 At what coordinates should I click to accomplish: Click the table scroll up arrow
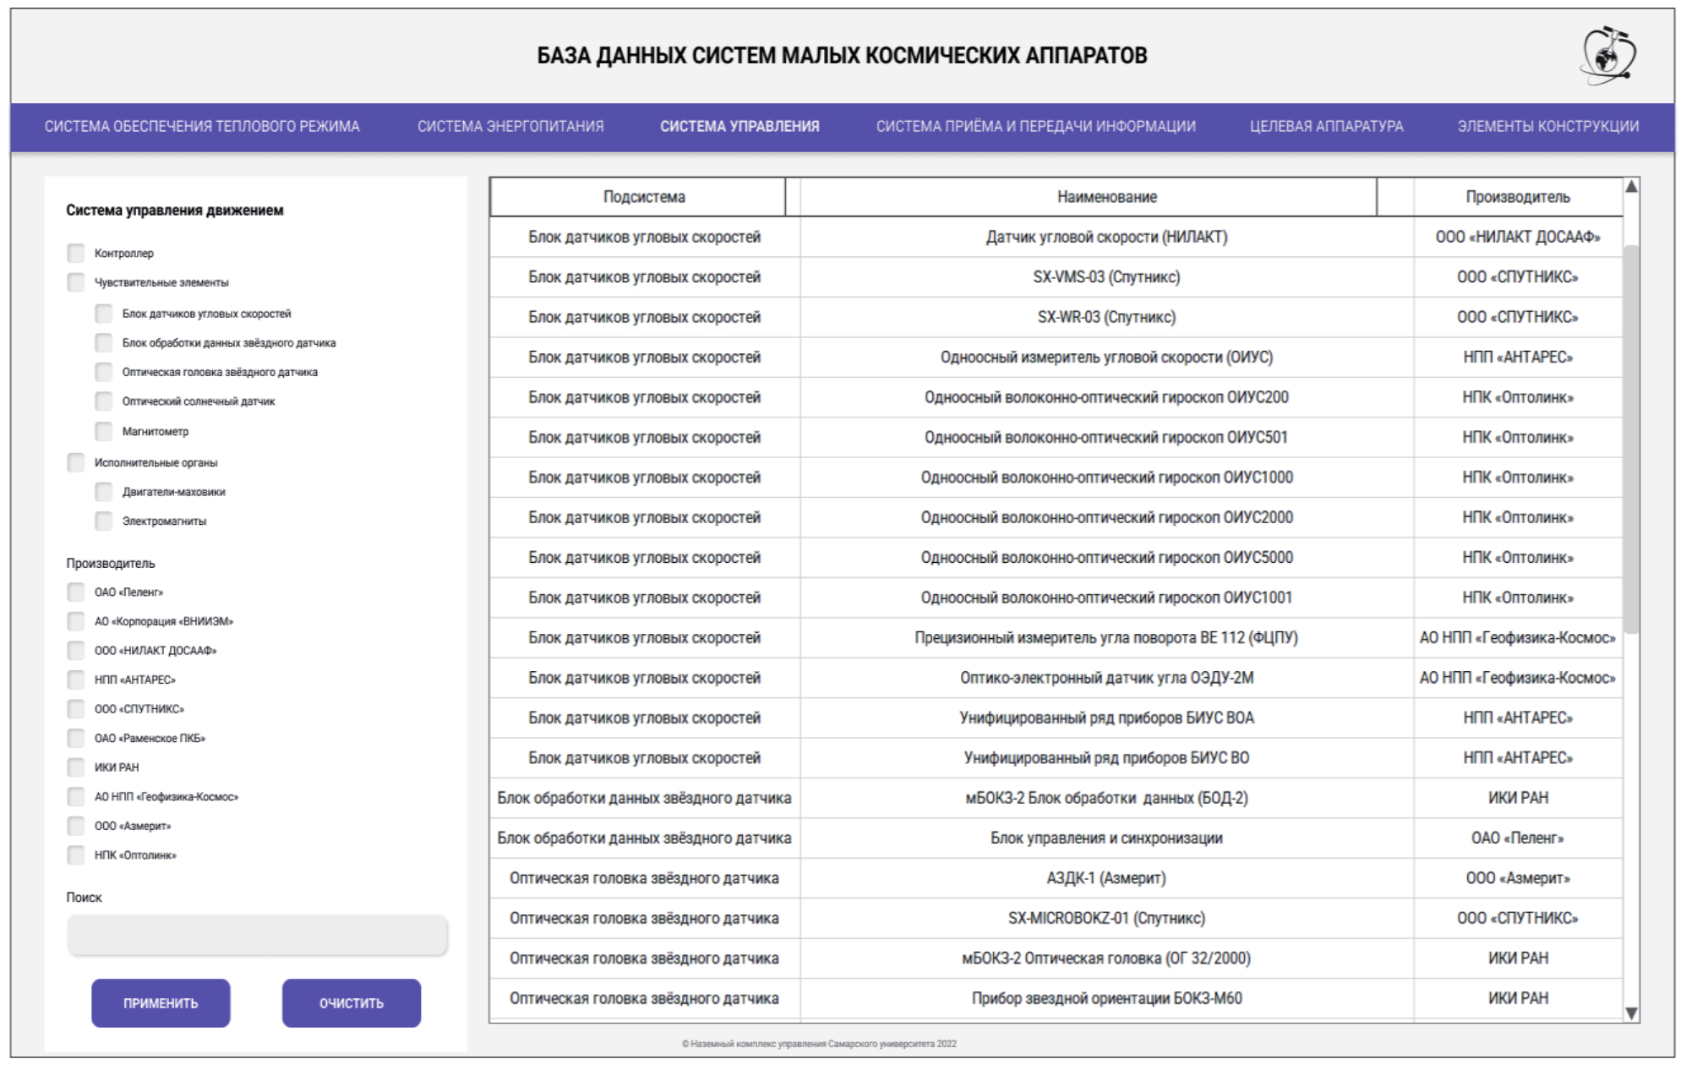[1631, 186]
